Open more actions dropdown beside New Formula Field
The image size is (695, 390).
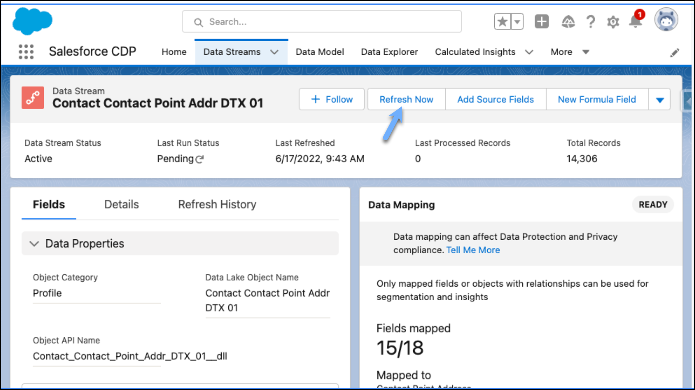point(660,99)
